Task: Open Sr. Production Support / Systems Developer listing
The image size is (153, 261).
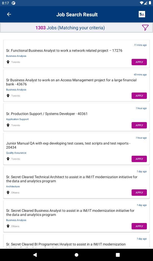Action: point(47,114)
